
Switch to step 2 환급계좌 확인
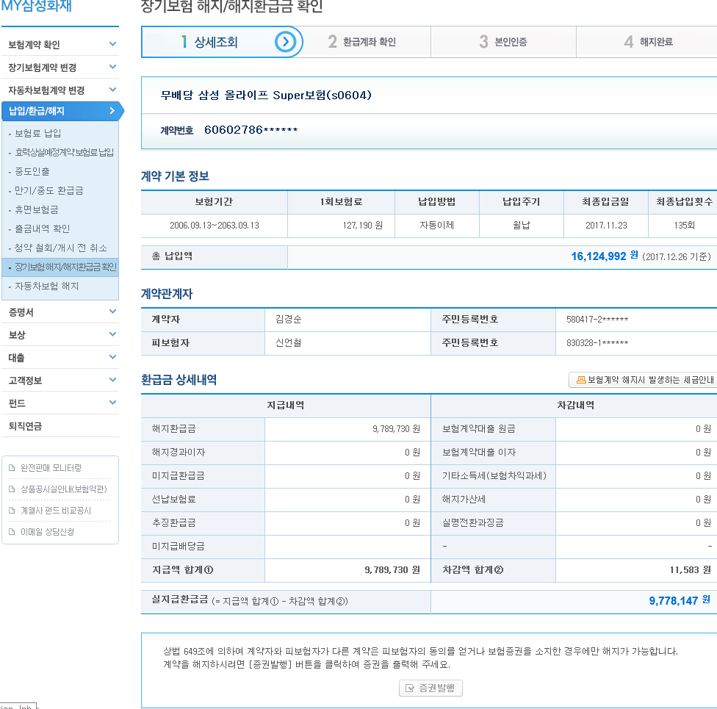[361, 43]
